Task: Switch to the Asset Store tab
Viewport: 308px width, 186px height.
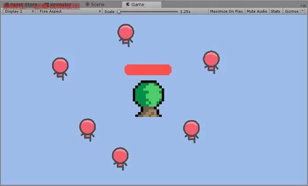Action: click(21, 5)
